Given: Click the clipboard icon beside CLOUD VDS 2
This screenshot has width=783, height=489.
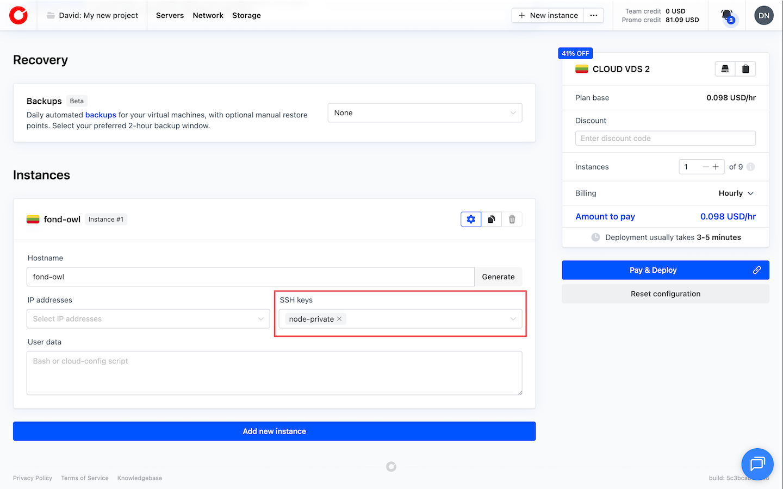Looking at the screenshot, I should pyautogui.click(x=745, y=69).
